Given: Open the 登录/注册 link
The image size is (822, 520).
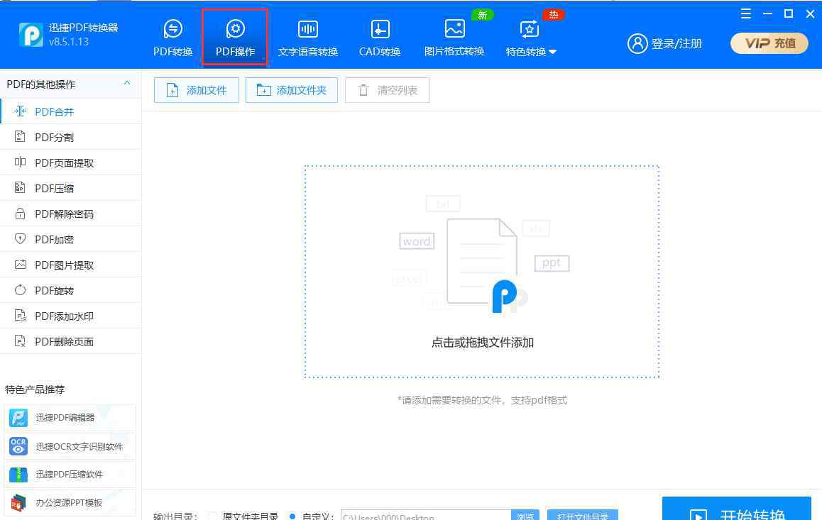Looking at the screenshot, I should [x=676, y=44].
